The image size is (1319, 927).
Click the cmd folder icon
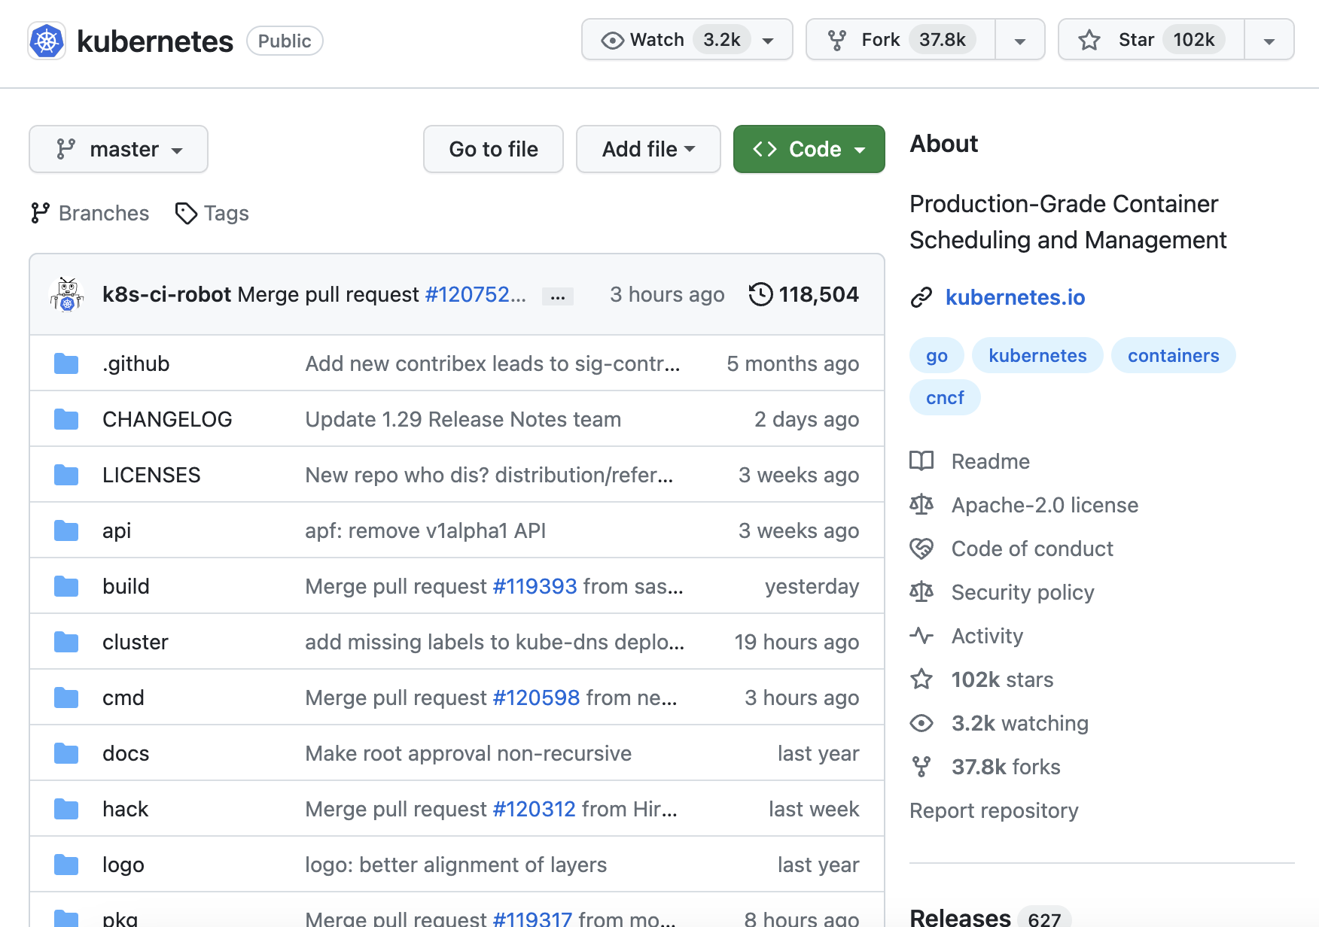pyautogui.click(x=66, y=698)
